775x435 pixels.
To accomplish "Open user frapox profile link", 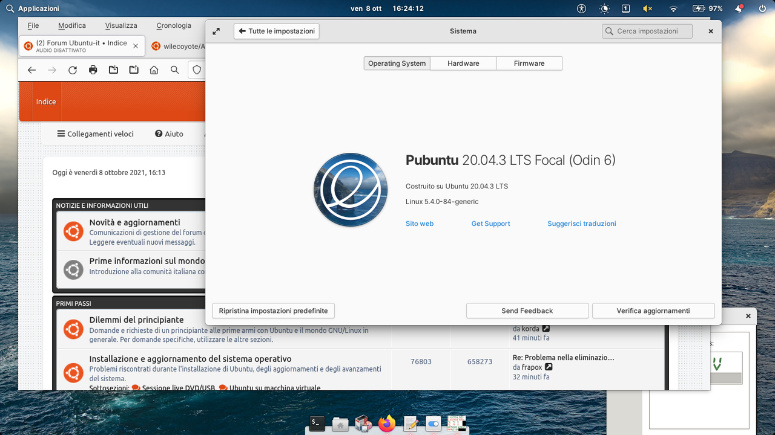I will (x=532, y=367).
